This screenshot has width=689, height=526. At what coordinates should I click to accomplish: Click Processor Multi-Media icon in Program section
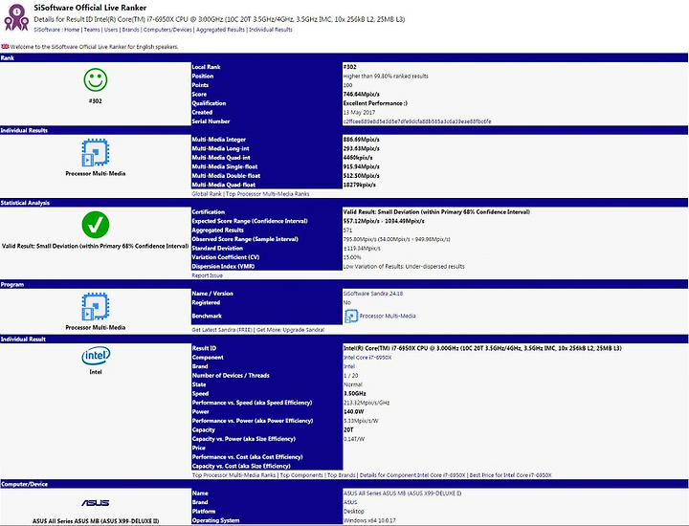point(96,306)
